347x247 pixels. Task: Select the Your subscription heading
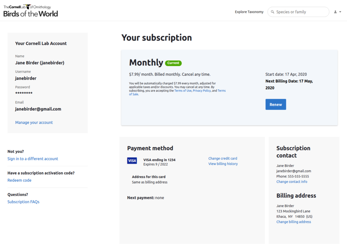click(157, 38)
